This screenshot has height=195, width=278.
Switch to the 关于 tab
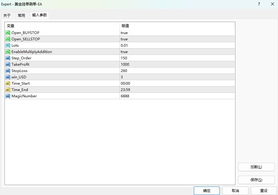[7, 16]
